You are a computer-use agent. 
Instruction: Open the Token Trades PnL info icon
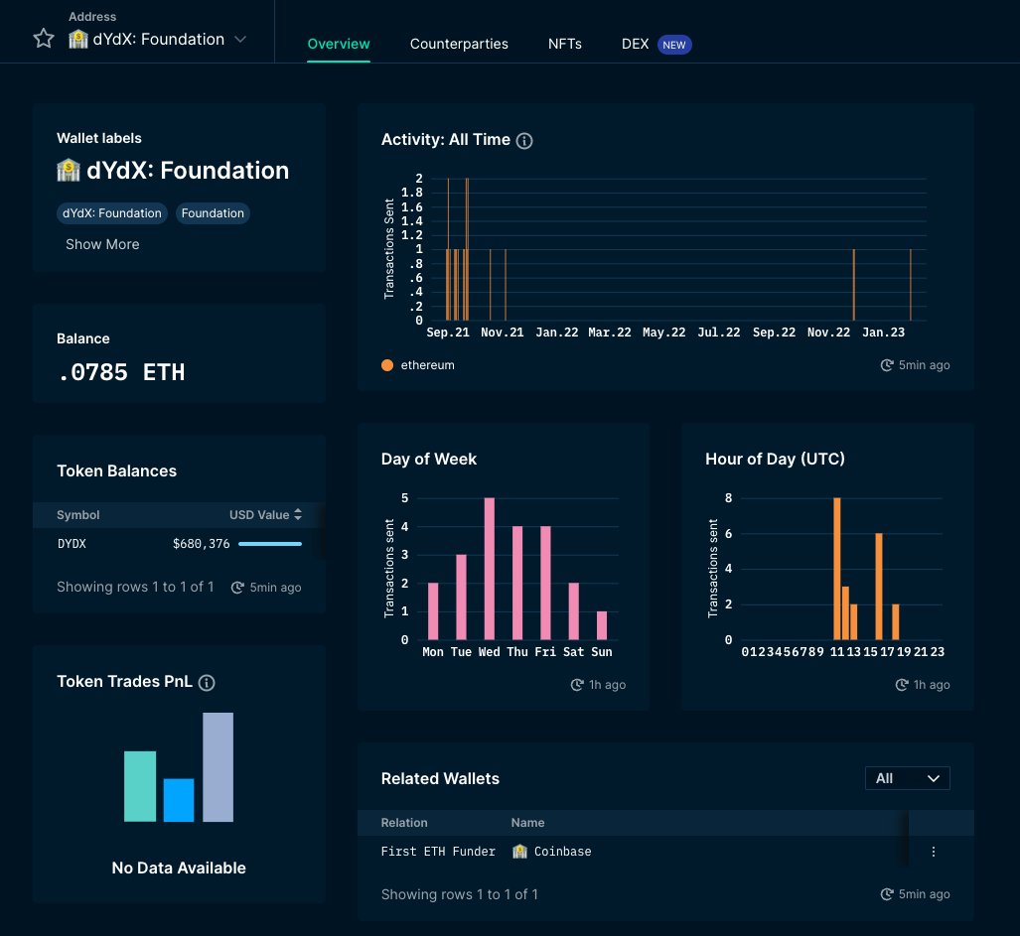pos(207,683)
